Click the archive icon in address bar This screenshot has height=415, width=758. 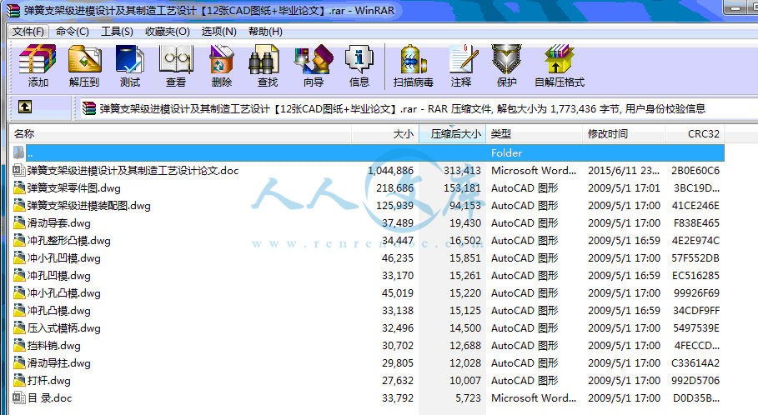click(x=88, y=108)
